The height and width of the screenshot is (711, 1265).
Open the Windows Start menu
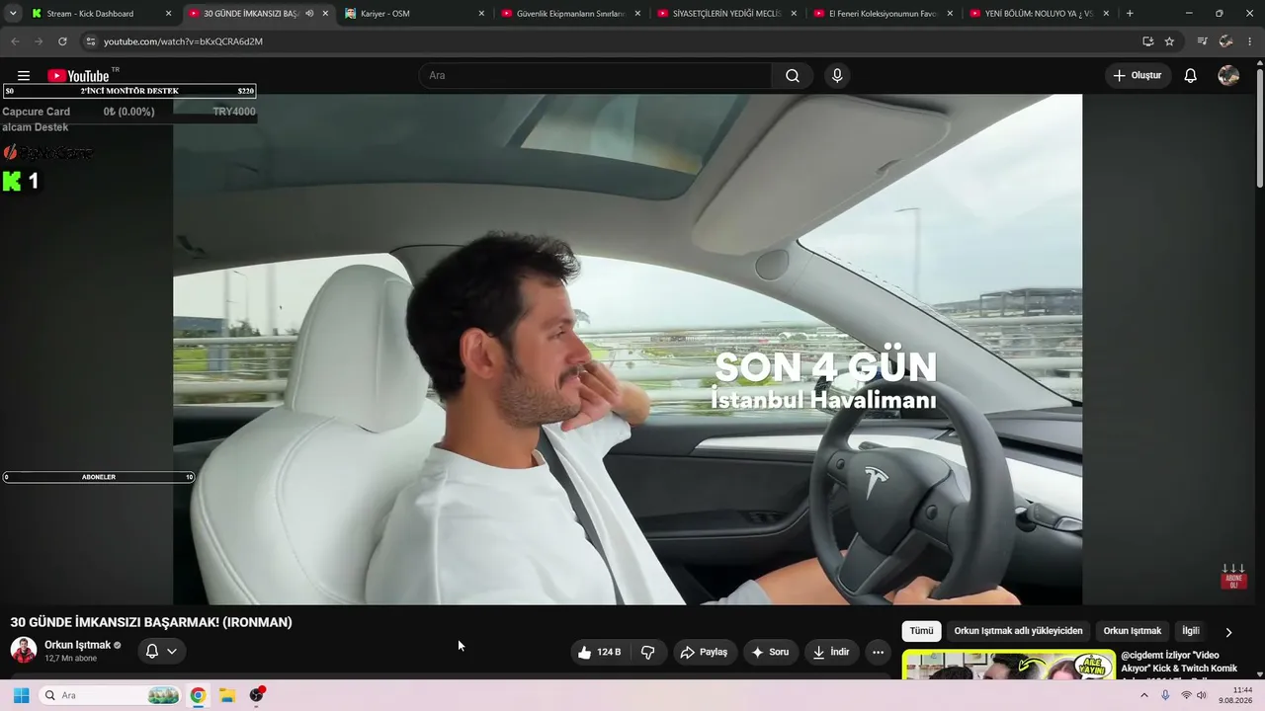click(x=21, y=695)
